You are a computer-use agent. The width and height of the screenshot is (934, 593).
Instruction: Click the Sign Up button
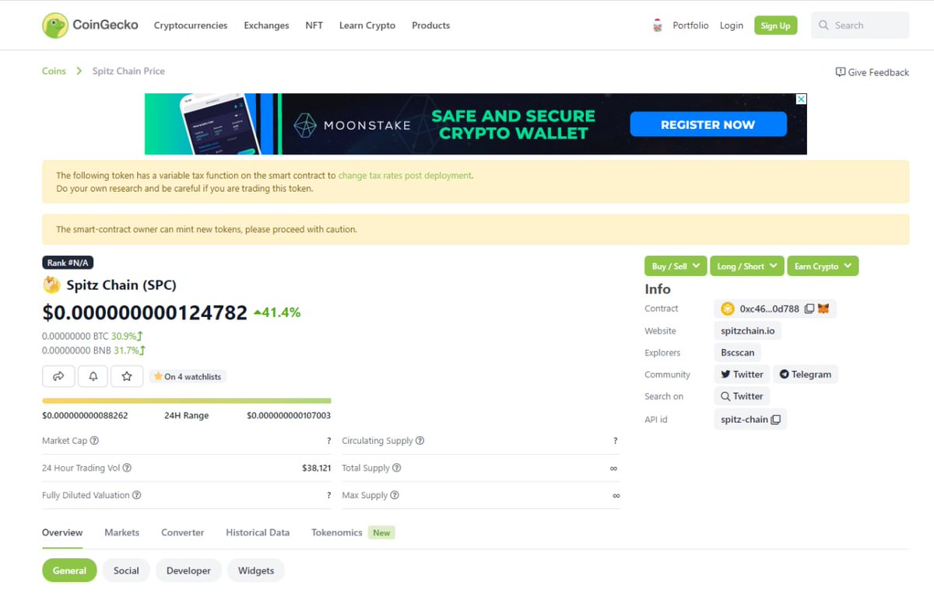pyautogui.click(x=775, y=26)
